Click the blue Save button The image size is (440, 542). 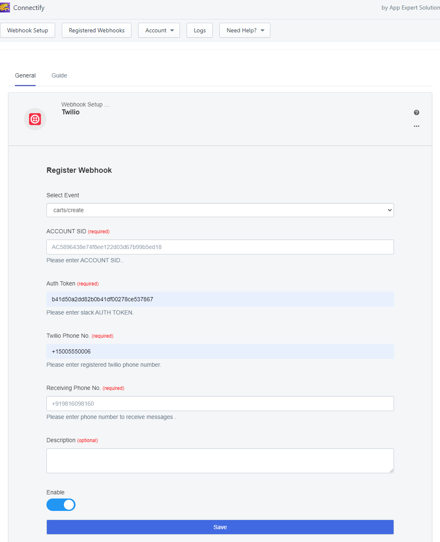220,527
